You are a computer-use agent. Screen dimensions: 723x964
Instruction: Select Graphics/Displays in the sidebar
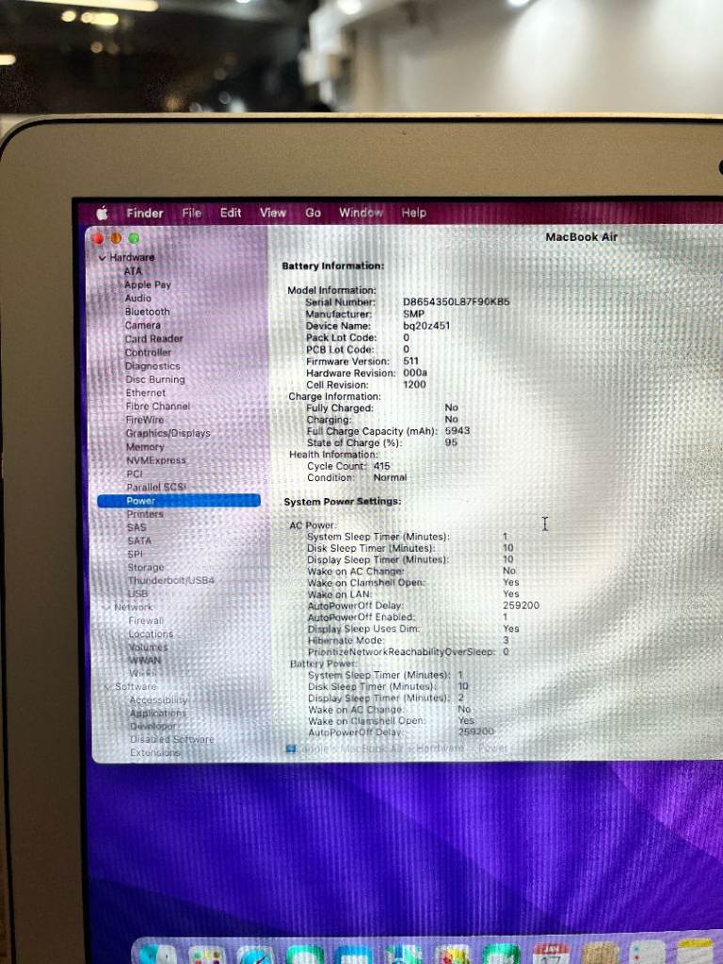tap(168, 433)
